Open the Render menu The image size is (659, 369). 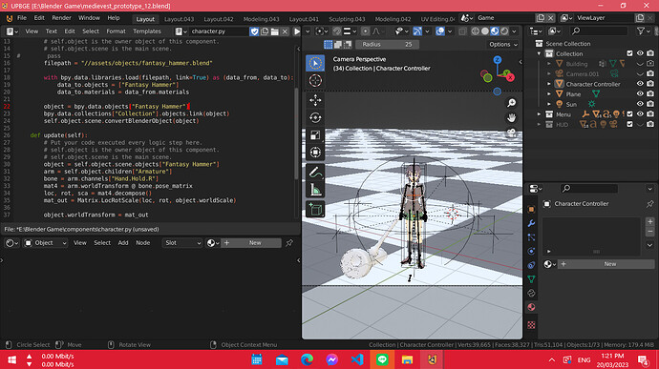61,18
